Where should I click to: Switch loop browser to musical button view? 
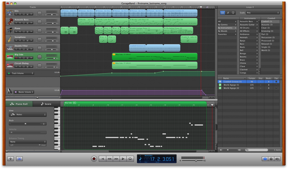point(228,13)
